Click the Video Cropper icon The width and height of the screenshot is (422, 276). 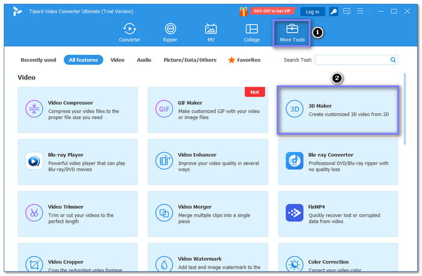(34, 265)
